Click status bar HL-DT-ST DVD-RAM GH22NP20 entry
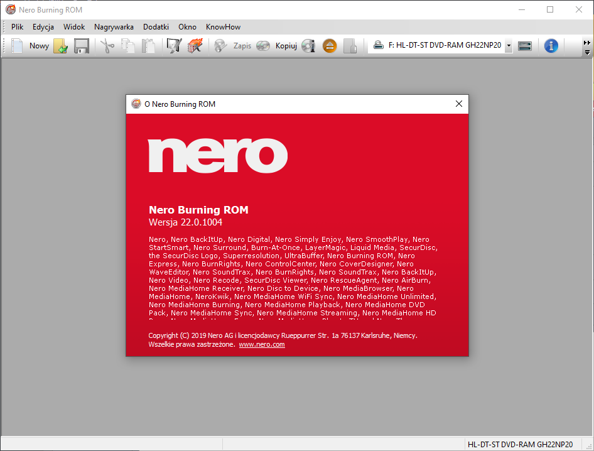594x451 pixels. (x=520, y=445)
